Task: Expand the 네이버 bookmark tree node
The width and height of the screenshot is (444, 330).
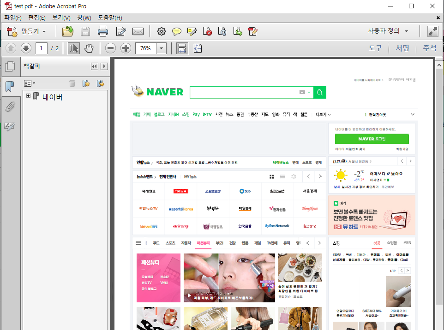Action: (28, 95)
